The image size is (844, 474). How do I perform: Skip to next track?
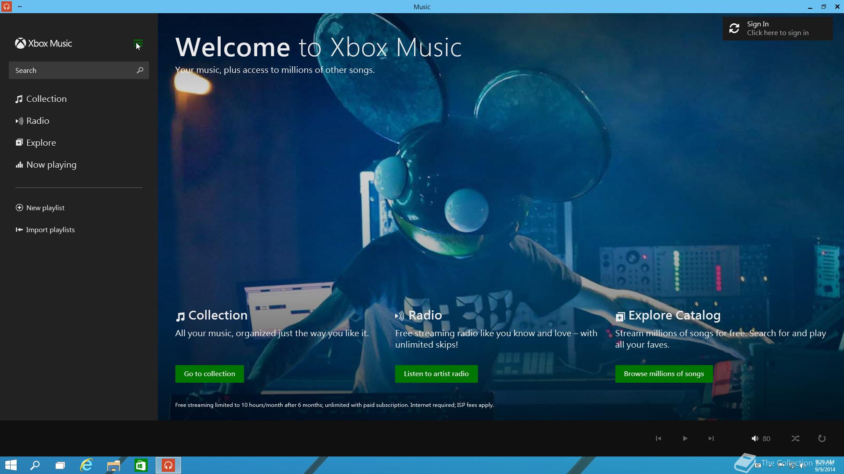(711, 438)
